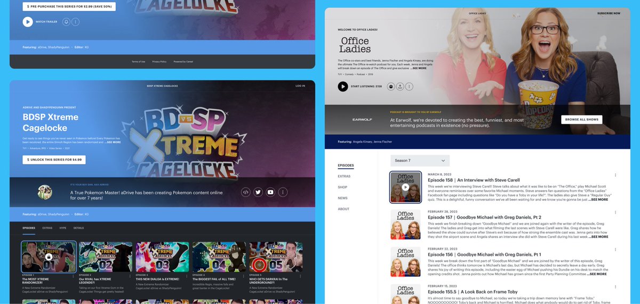
Task: Select the Episodes tab on Cagelocke page
Action: point(29,228)
